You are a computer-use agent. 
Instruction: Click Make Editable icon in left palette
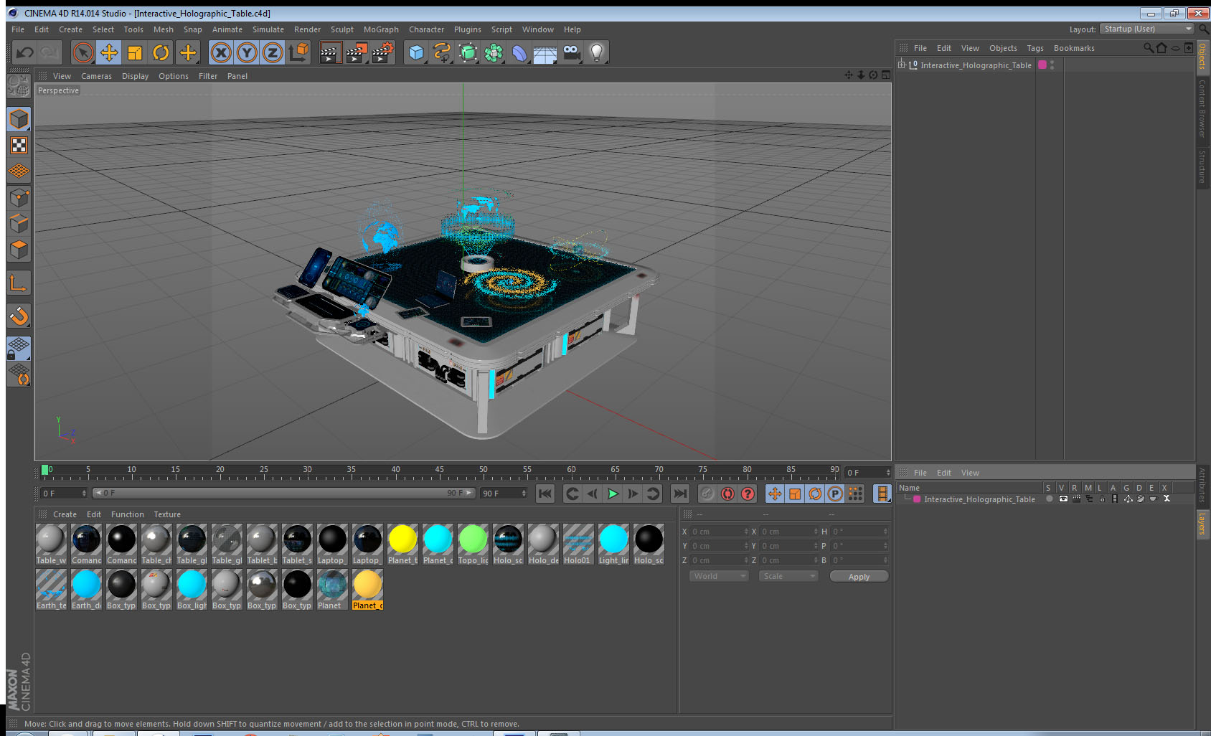tap(18, 86)
